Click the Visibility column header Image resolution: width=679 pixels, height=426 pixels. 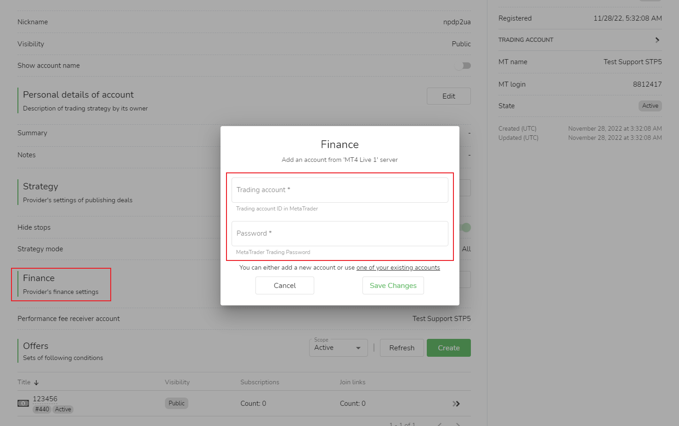pos(177,382)
